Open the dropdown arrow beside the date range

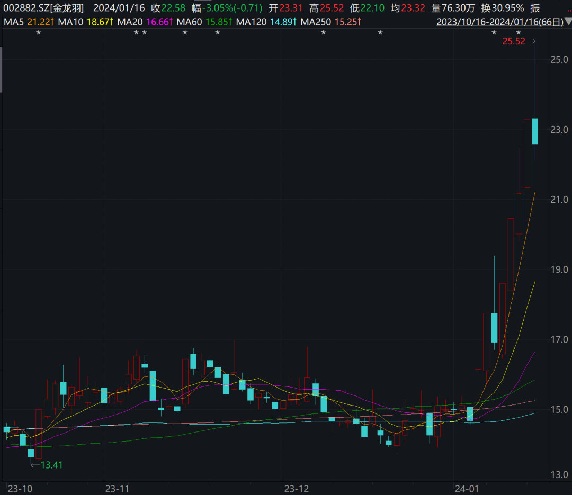click(x=567, y=22)
